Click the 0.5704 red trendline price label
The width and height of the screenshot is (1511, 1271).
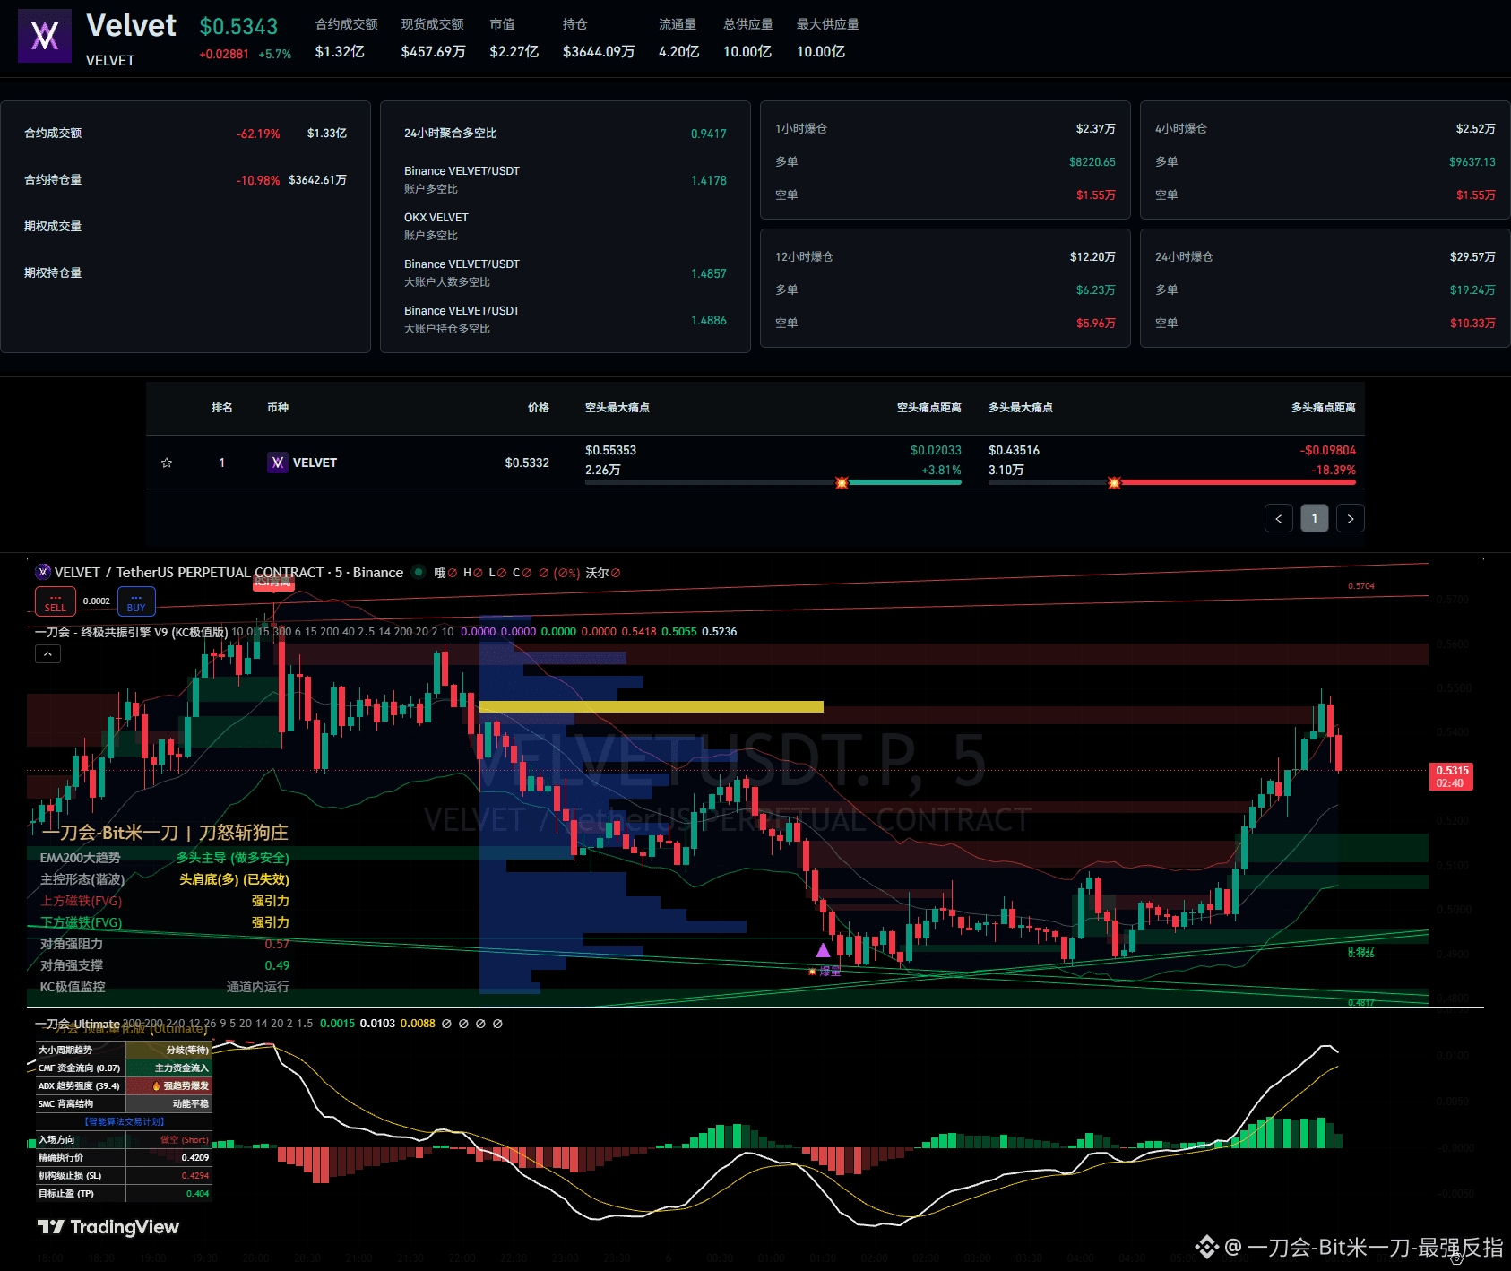(x=1361, y=586)
